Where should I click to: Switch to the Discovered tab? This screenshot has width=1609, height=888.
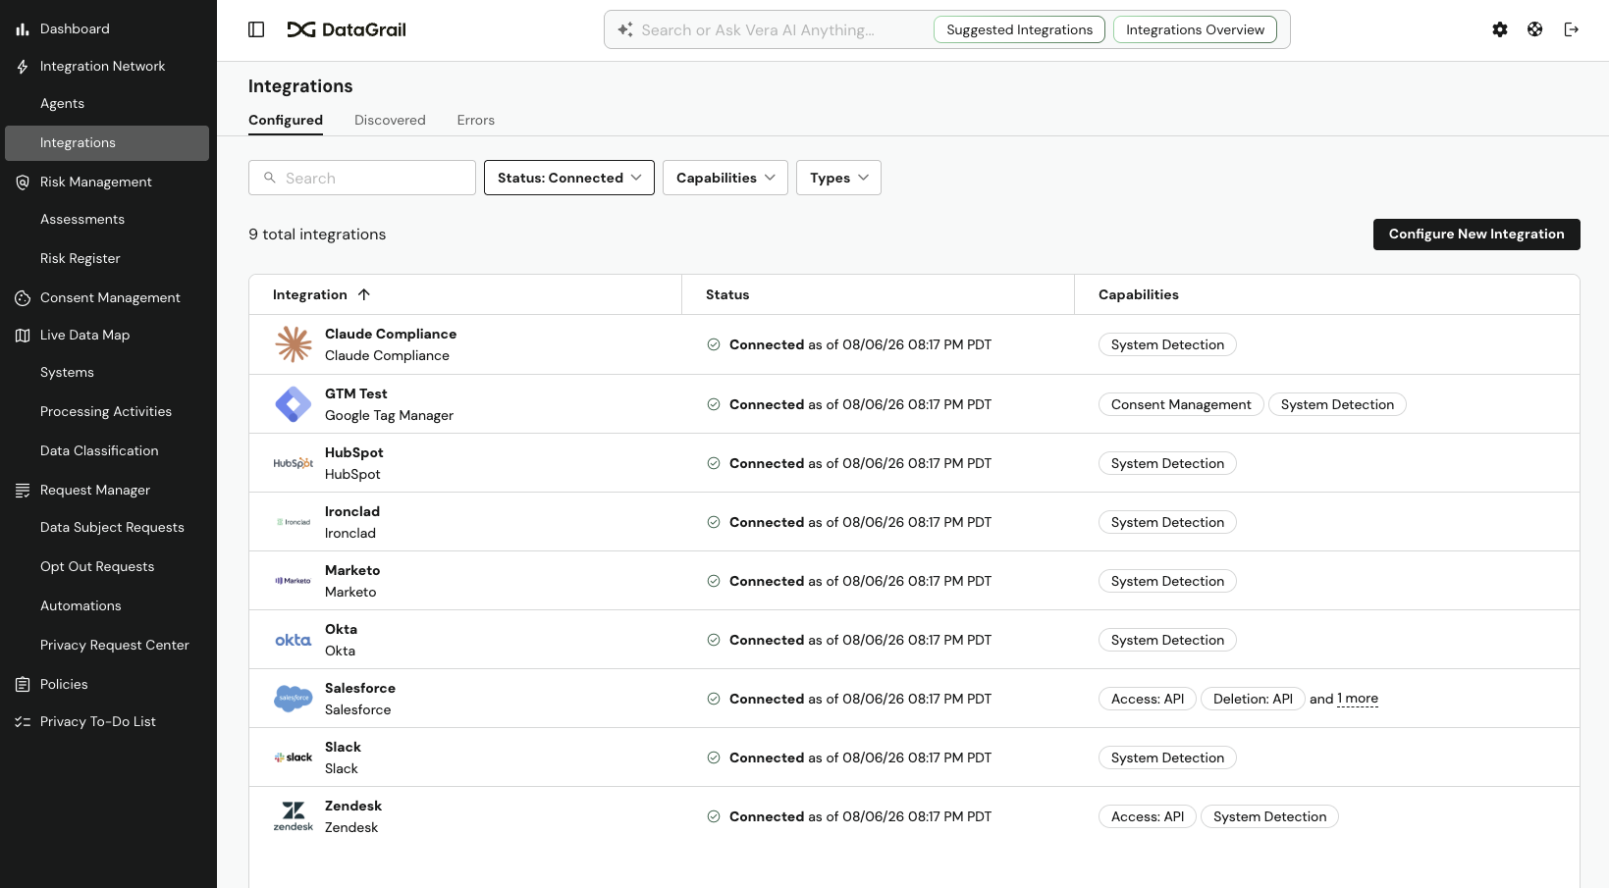tap(390, 121)
